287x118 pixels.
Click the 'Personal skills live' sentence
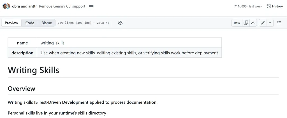[57, 113]
